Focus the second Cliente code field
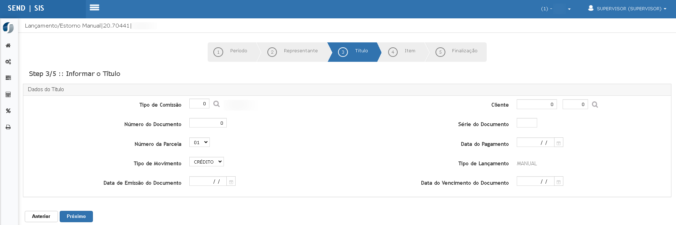The width and height of the screenshot is (676, 225). pyautogui.click(x=575, y=104)
